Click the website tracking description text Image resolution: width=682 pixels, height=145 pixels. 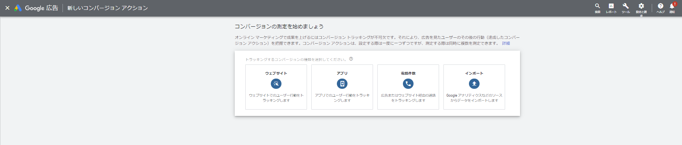click(x=276, y=98)
